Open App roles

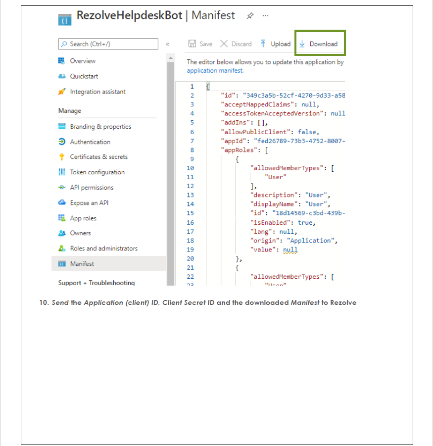point(83,218)
